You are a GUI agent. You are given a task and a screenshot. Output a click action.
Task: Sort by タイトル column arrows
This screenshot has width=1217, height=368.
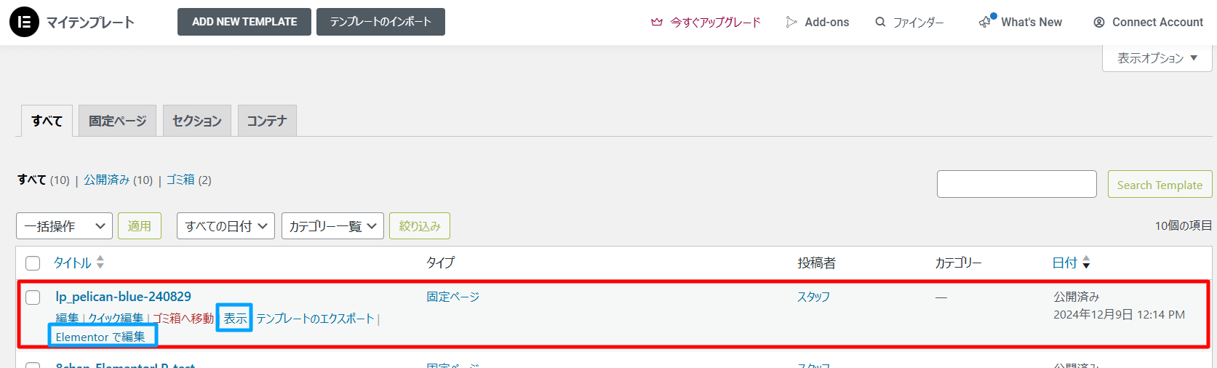[100, 263]
